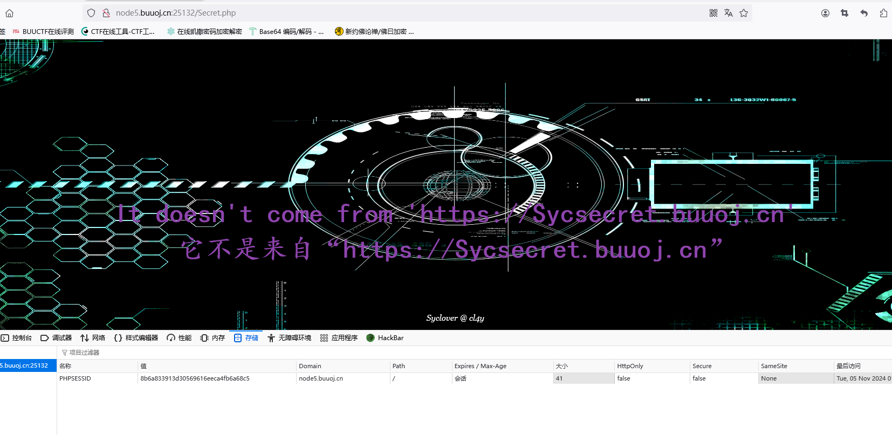Switch to 调试器 debugger tab
The width and height of the screenshot is (892, 435).
tap(56, 338)
